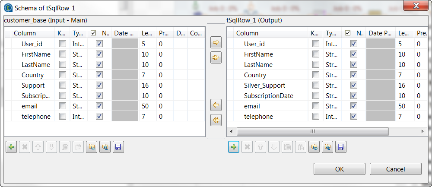
Task: Click the output table horizontal scrollbar thumb
Action: (x=312, y=131)
